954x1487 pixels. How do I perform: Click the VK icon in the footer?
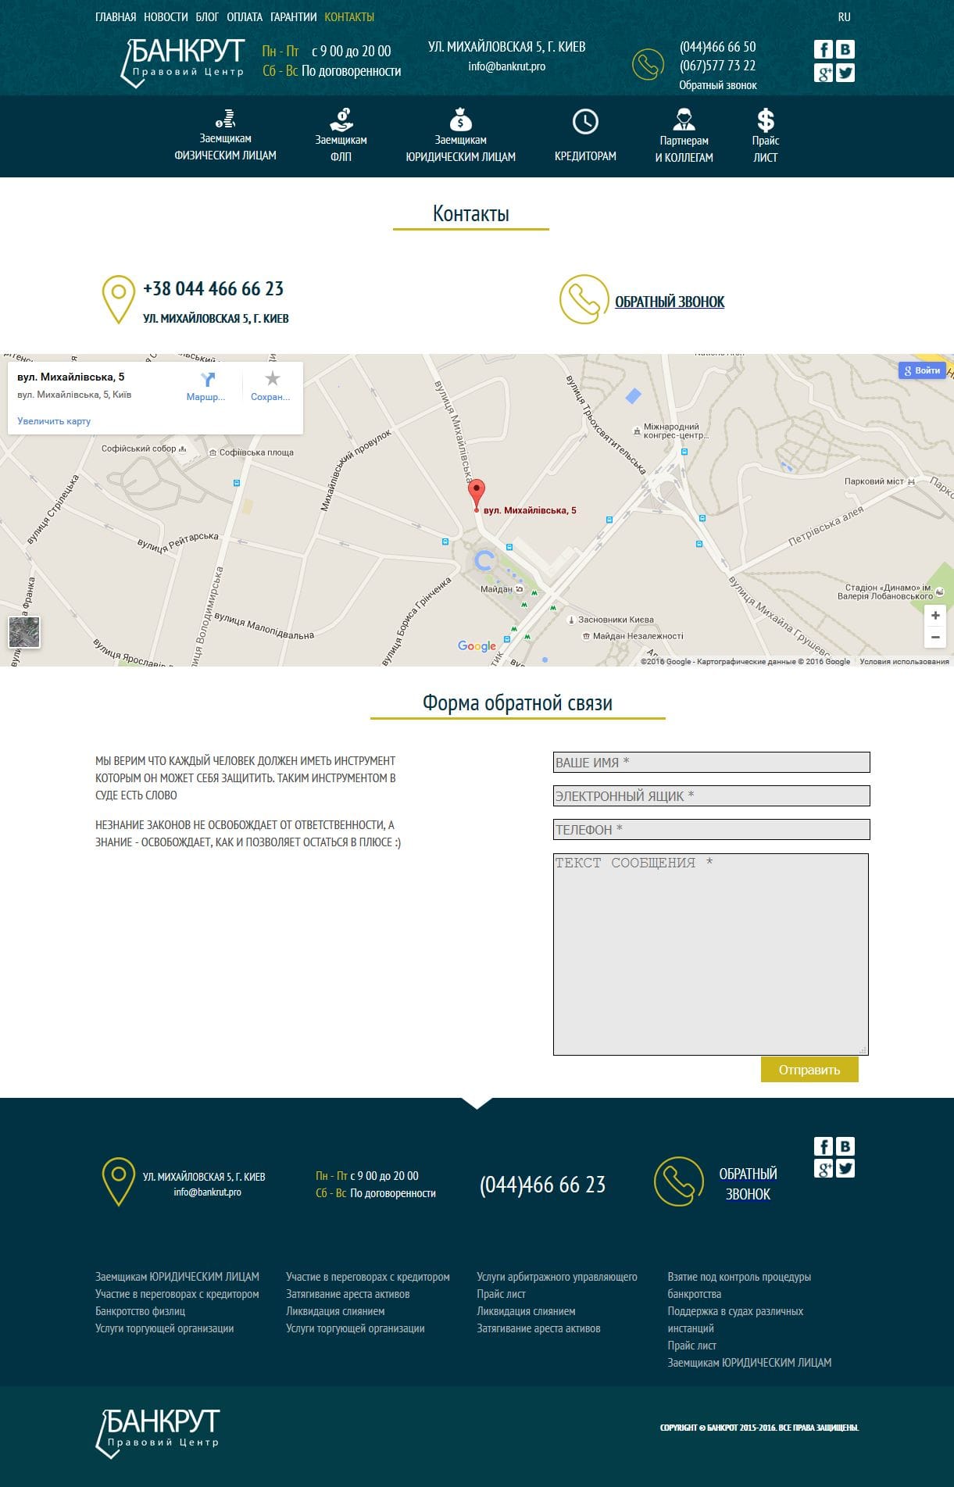845,1146
